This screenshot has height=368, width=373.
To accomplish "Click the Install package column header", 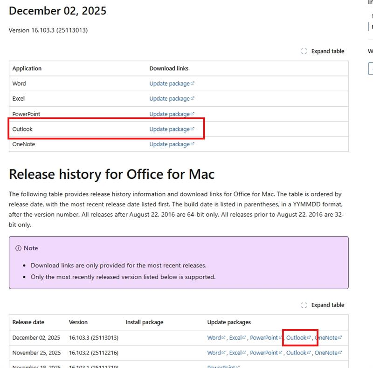I will [145, 322].
